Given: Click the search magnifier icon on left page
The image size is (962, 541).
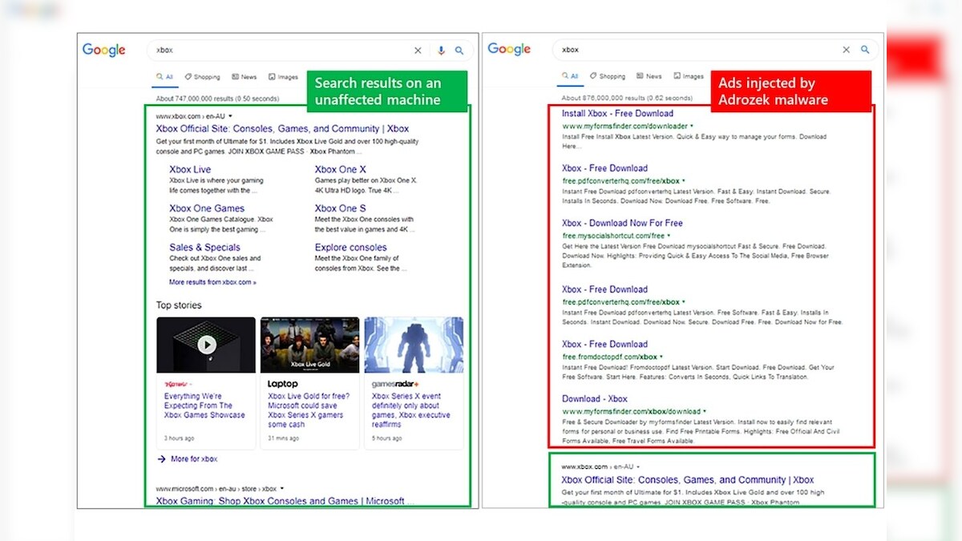Looking at the screenshot, I should coord(459,50).
